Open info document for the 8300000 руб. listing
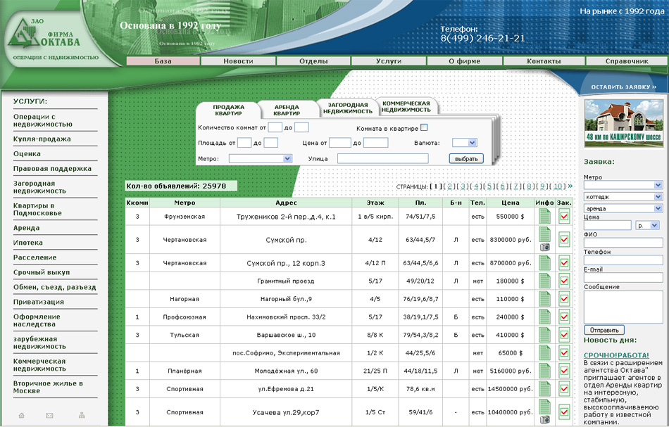This screenshot has width=669, height=427. 544,234
